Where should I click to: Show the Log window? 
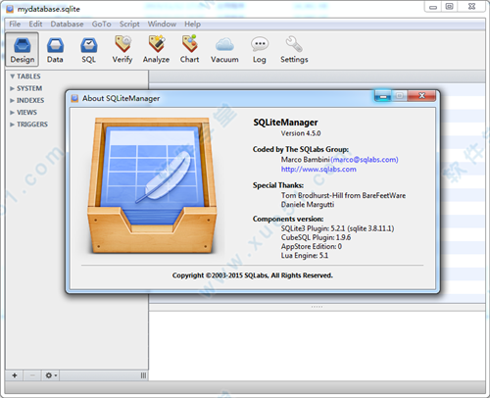pyautogui.click(x=260, y=49)
